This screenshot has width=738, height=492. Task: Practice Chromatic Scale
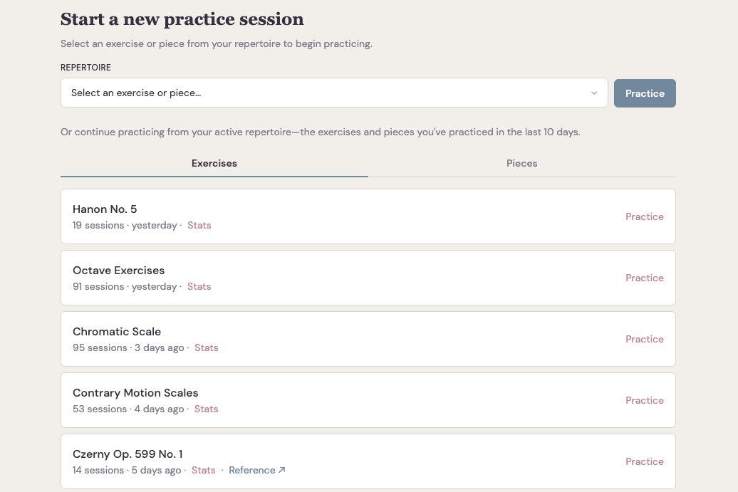click(x=644, y=339)
